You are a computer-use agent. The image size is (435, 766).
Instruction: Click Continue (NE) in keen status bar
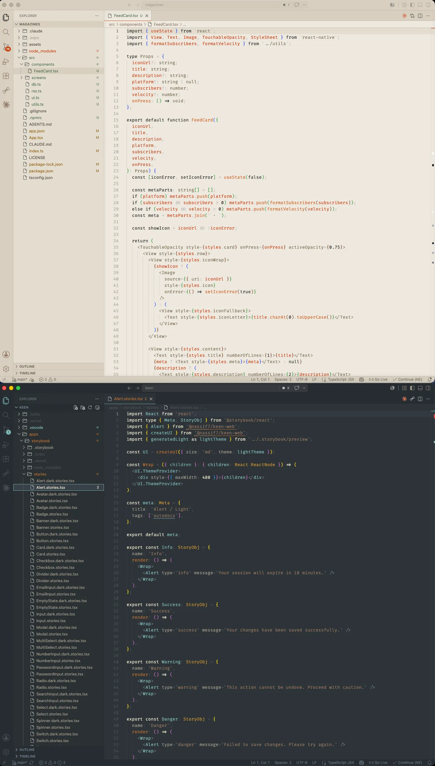(x=407, y=762)
